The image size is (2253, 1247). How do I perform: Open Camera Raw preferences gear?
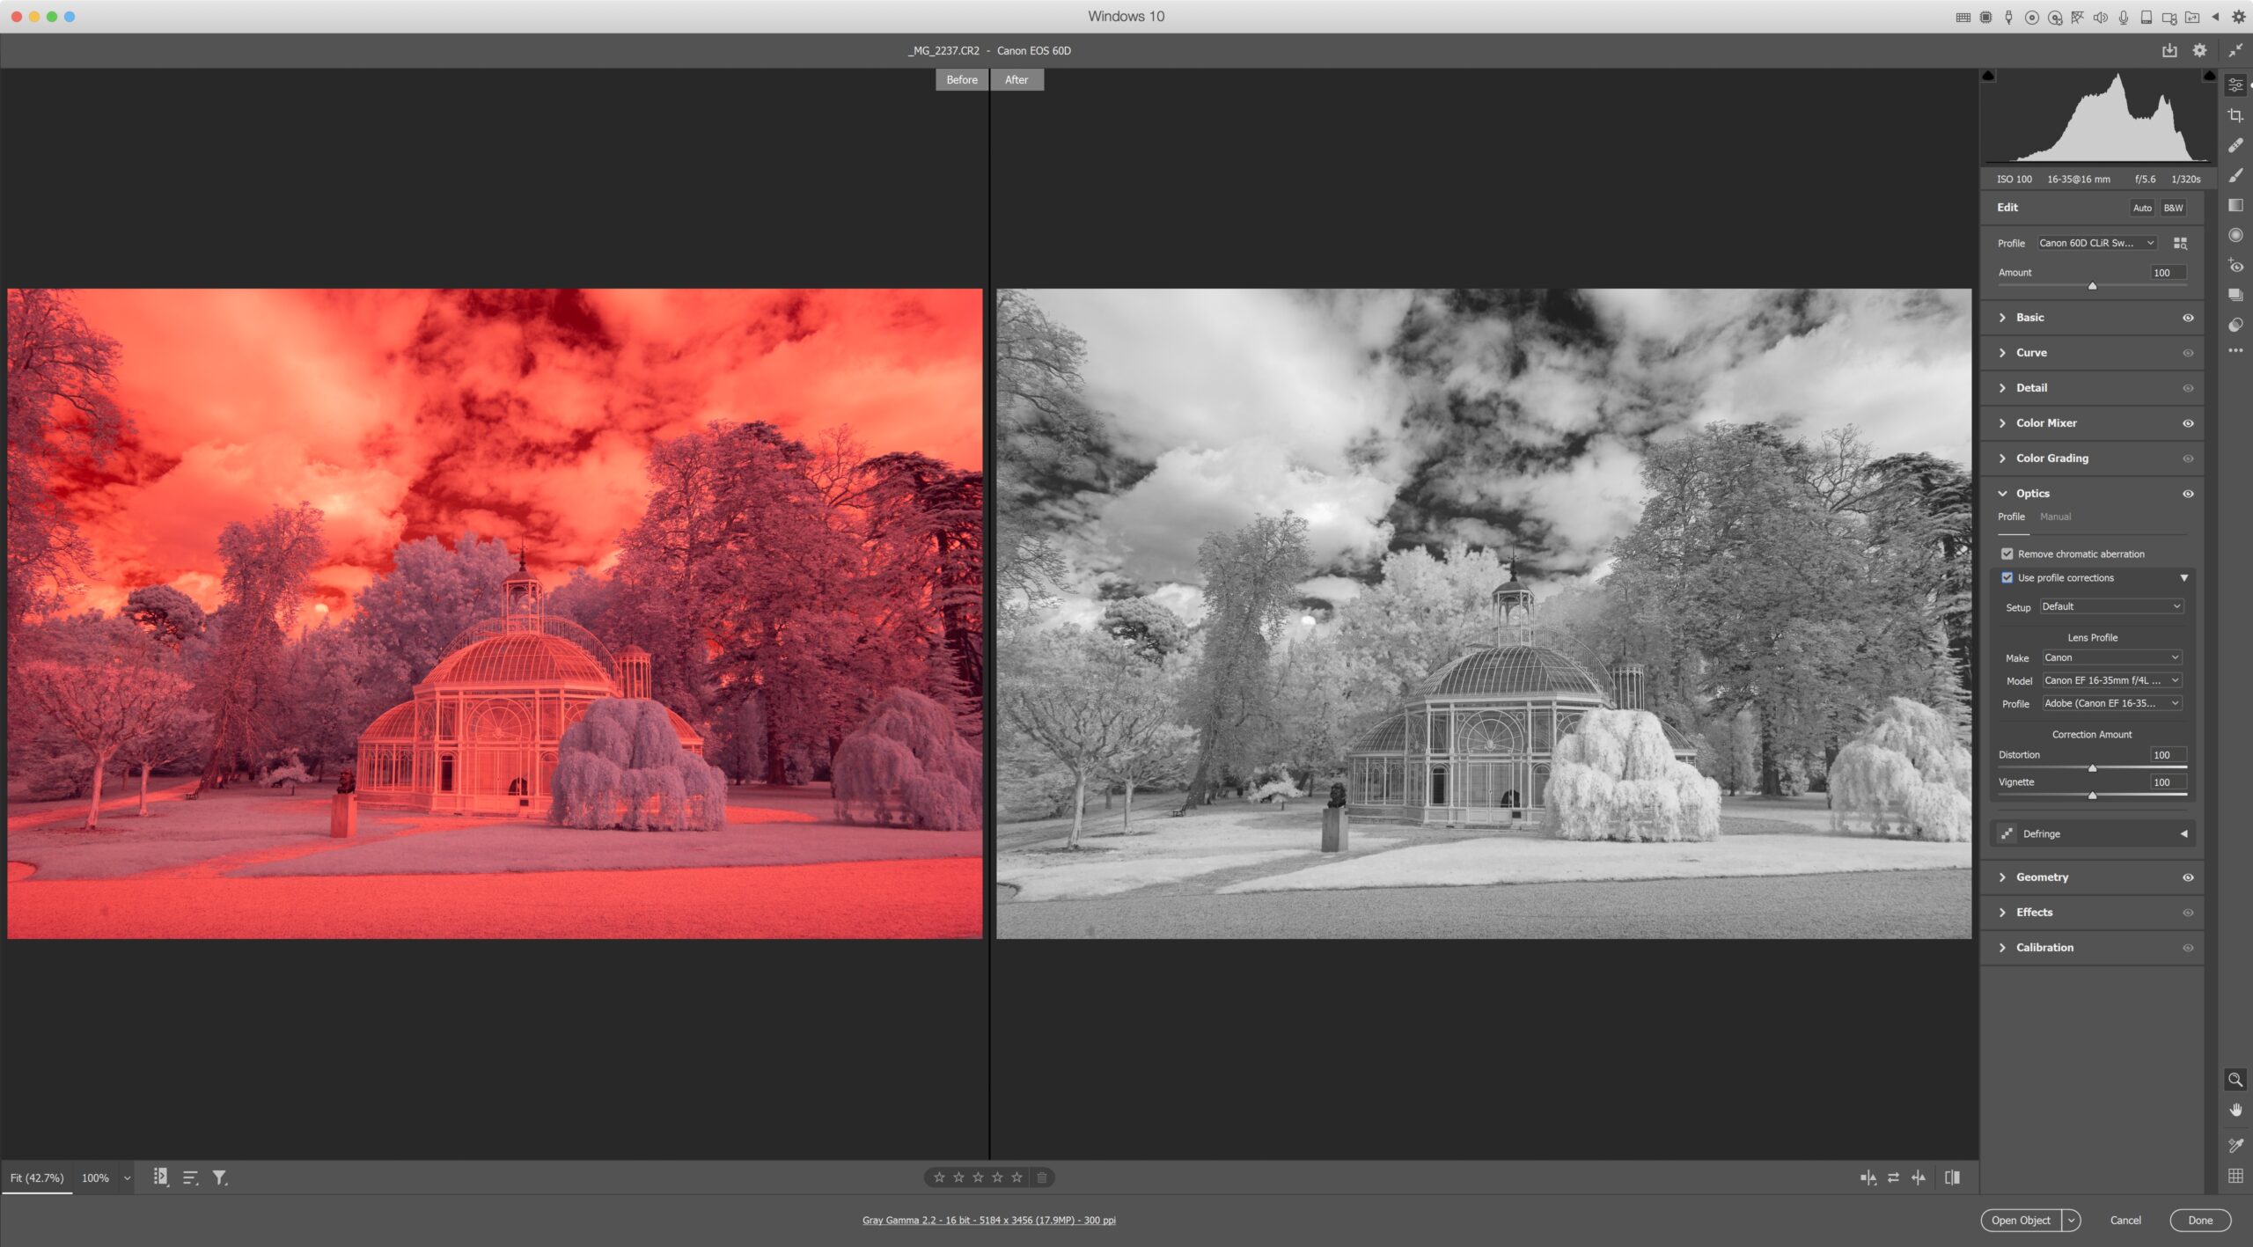click(x=2199, y=50)
